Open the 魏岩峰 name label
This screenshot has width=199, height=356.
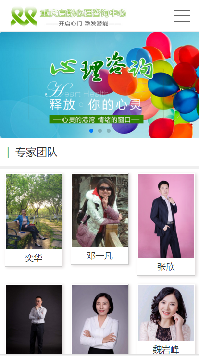pos(166,349)
